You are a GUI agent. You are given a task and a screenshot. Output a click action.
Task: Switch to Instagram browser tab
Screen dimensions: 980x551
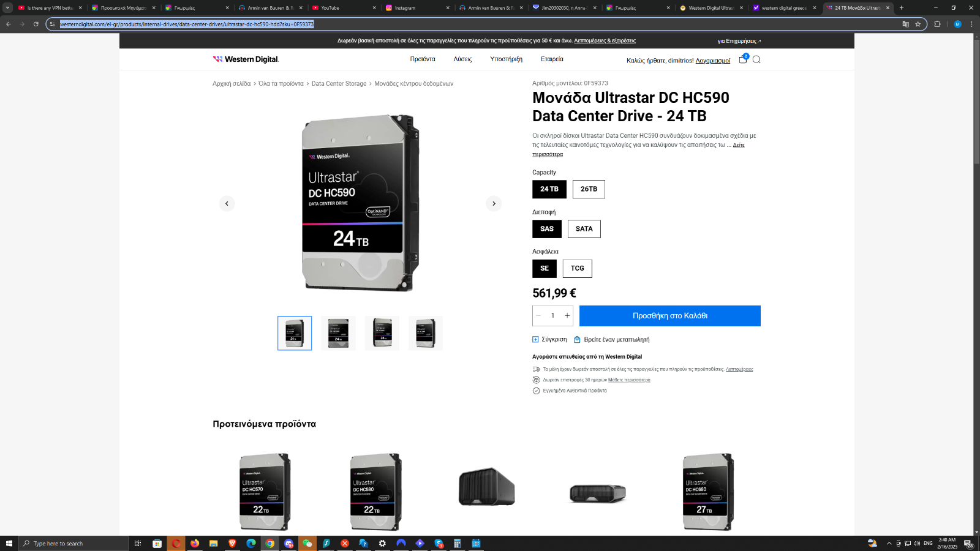pos(417,8)
